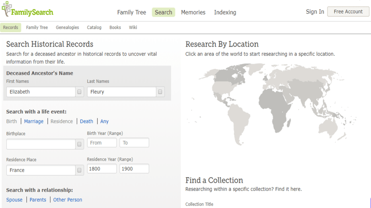The height and width of the screenshot is (208, 371).
Task: Switch to the Genealogies tab
Action: pyautogui.click(x=67, y=28)
